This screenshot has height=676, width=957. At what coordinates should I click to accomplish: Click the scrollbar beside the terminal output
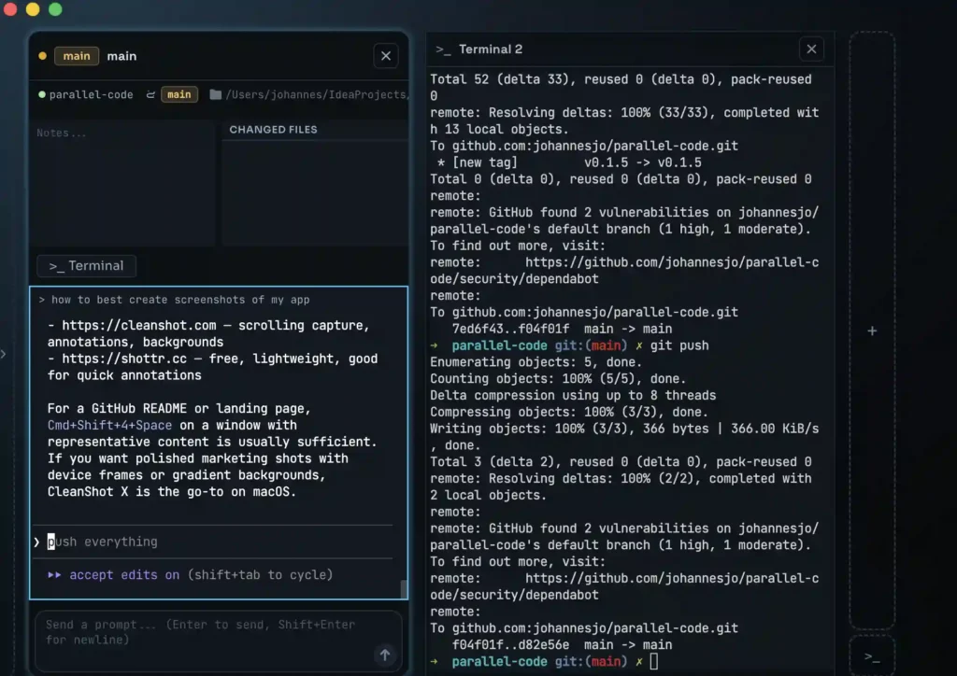(403, 588)
